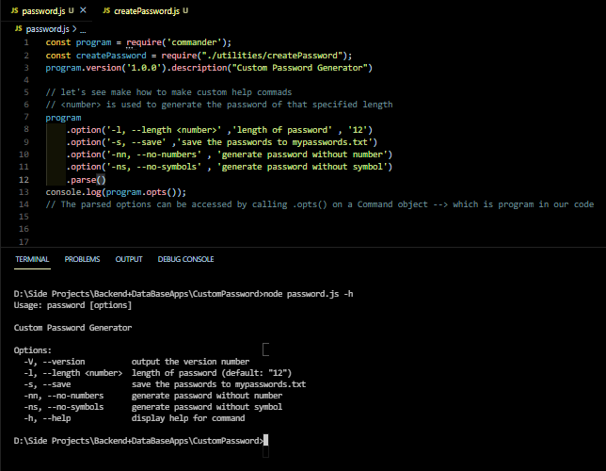
Task: Click the 'program' keyword on line 7
Action: pos(63,118)
